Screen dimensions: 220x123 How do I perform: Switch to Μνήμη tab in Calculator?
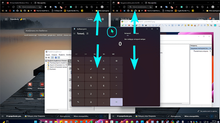136,33
